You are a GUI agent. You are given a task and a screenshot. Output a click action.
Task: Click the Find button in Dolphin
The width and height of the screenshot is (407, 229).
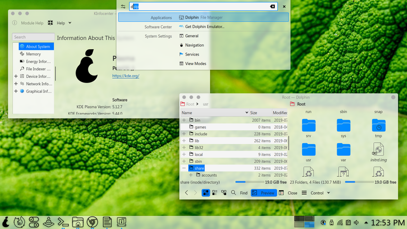coord(239,193)
